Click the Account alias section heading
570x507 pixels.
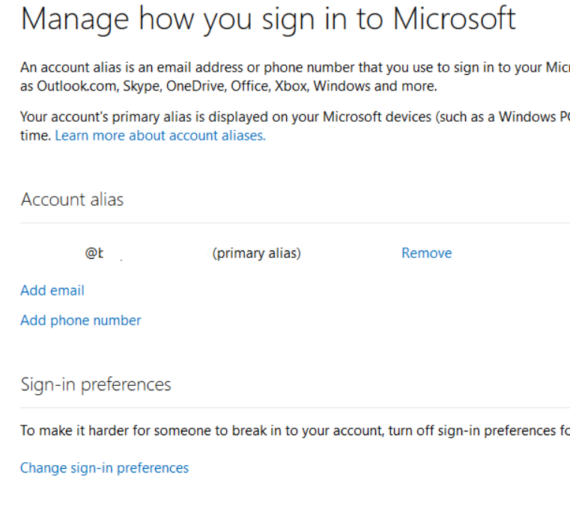(x=72, y=200)
